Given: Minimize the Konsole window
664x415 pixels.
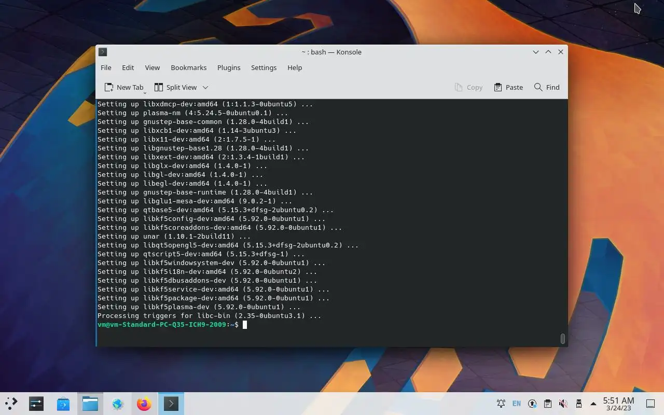Looking at the screenshot, I should [x=536, y=52].
